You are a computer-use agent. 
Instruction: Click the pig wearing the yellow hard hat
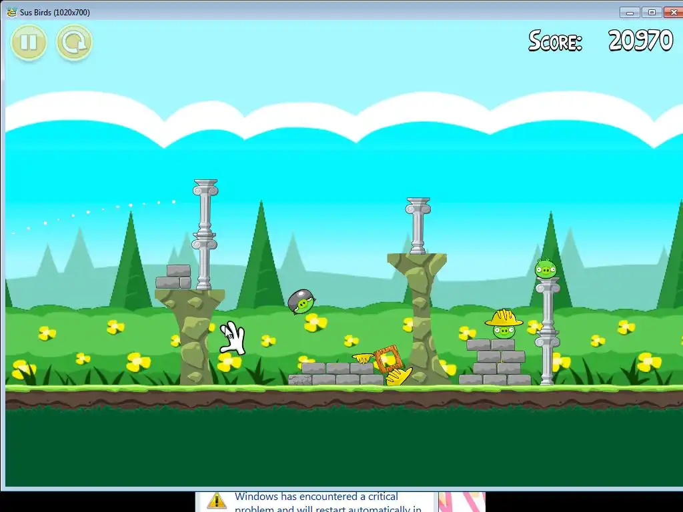[x=504, y=324]
